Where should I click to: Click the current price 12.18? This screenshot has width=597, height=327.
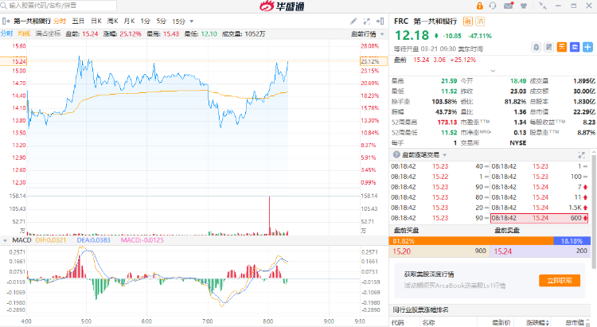click(x=412, y=35)
